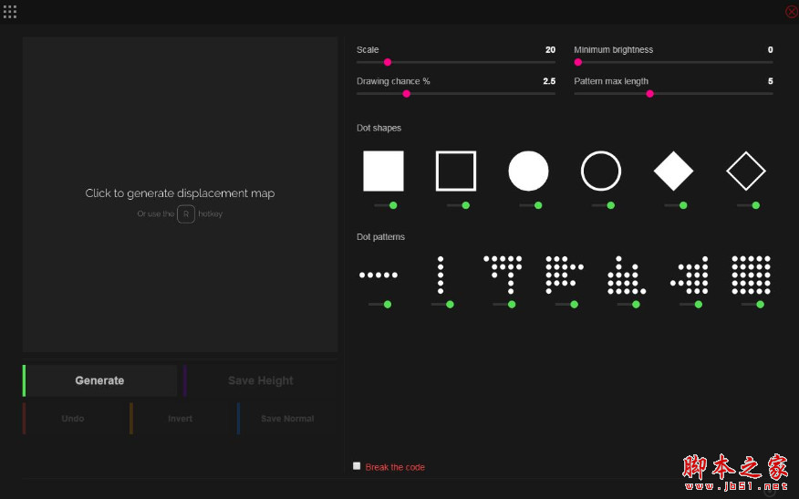Click the displacement map preview canvas
799x499 pixels.
point(180,194)
